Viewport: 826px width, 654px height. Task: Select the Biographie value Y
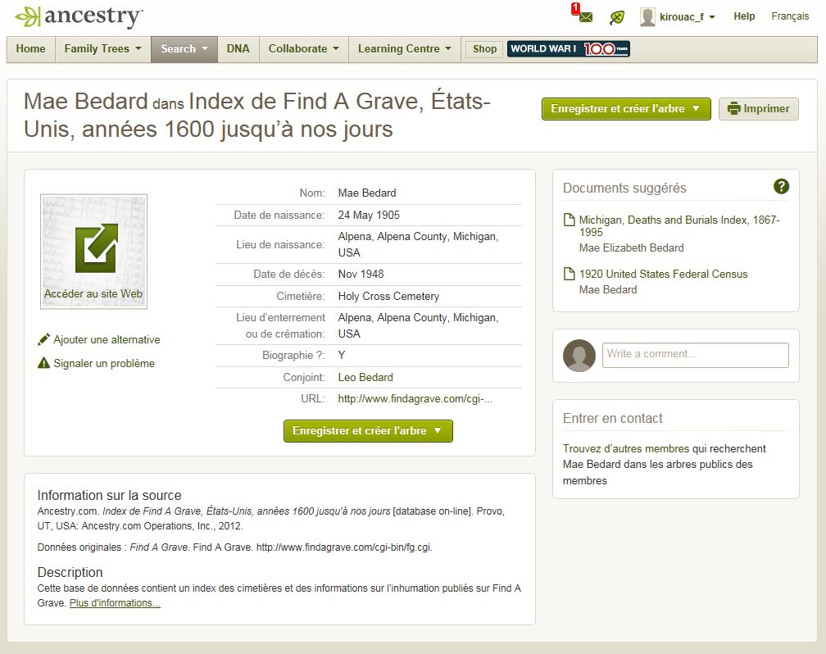pos(342,355)
